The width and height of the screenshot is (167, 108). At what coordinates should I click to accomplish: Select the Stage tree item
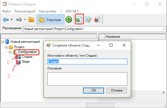click(x=26, y=62)
